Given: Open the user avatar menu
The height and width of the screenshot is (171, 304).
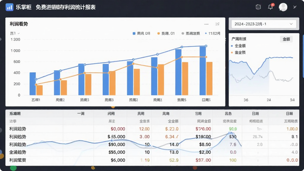Looking at the screenshot, I should pos(283,7).
